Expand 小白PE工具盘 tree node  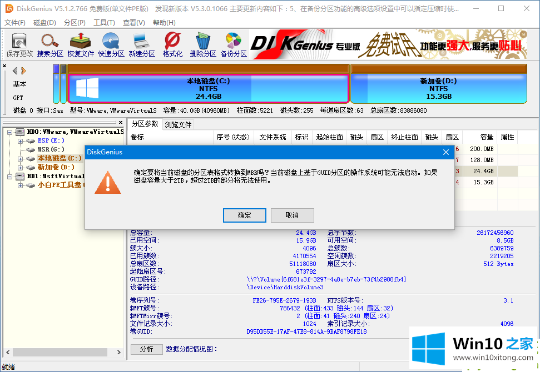pyautogui.click(x=21, y=185)
